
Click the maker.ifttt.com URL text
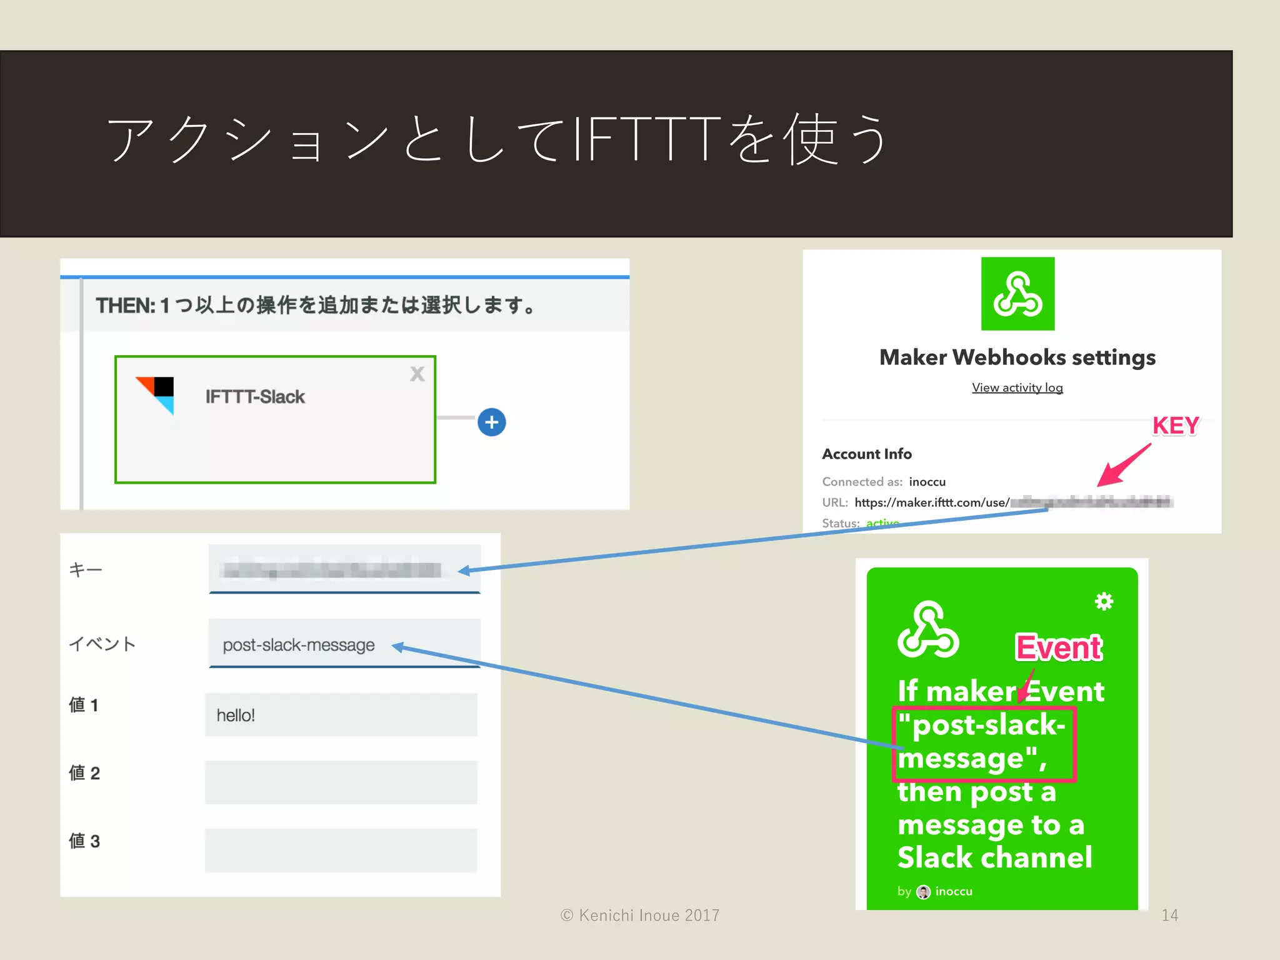point(932,502)
